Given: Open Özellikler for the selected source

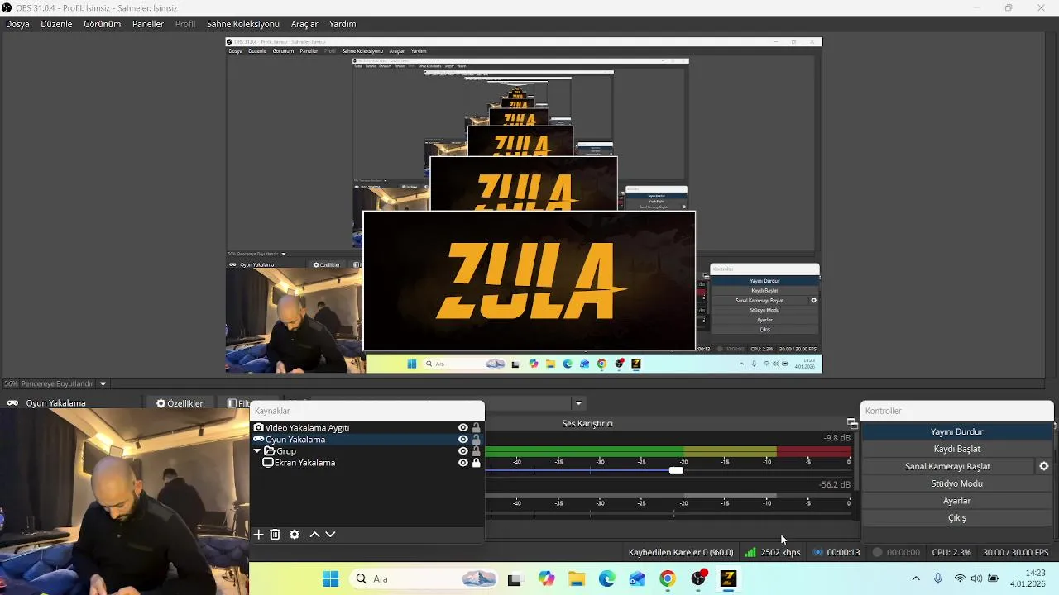Looking at the screenshot, I should pos(180,403).
